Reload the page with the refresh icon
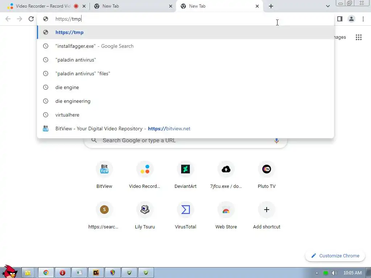The image size is (371, 278). coord(31,19)
